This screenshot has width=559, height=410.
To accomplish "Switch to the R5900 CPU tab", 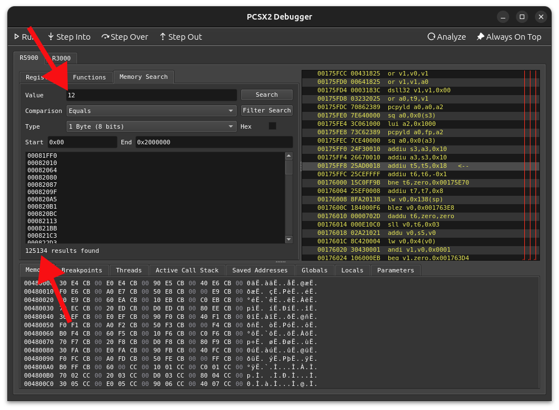I will click(x=29, y=58).
